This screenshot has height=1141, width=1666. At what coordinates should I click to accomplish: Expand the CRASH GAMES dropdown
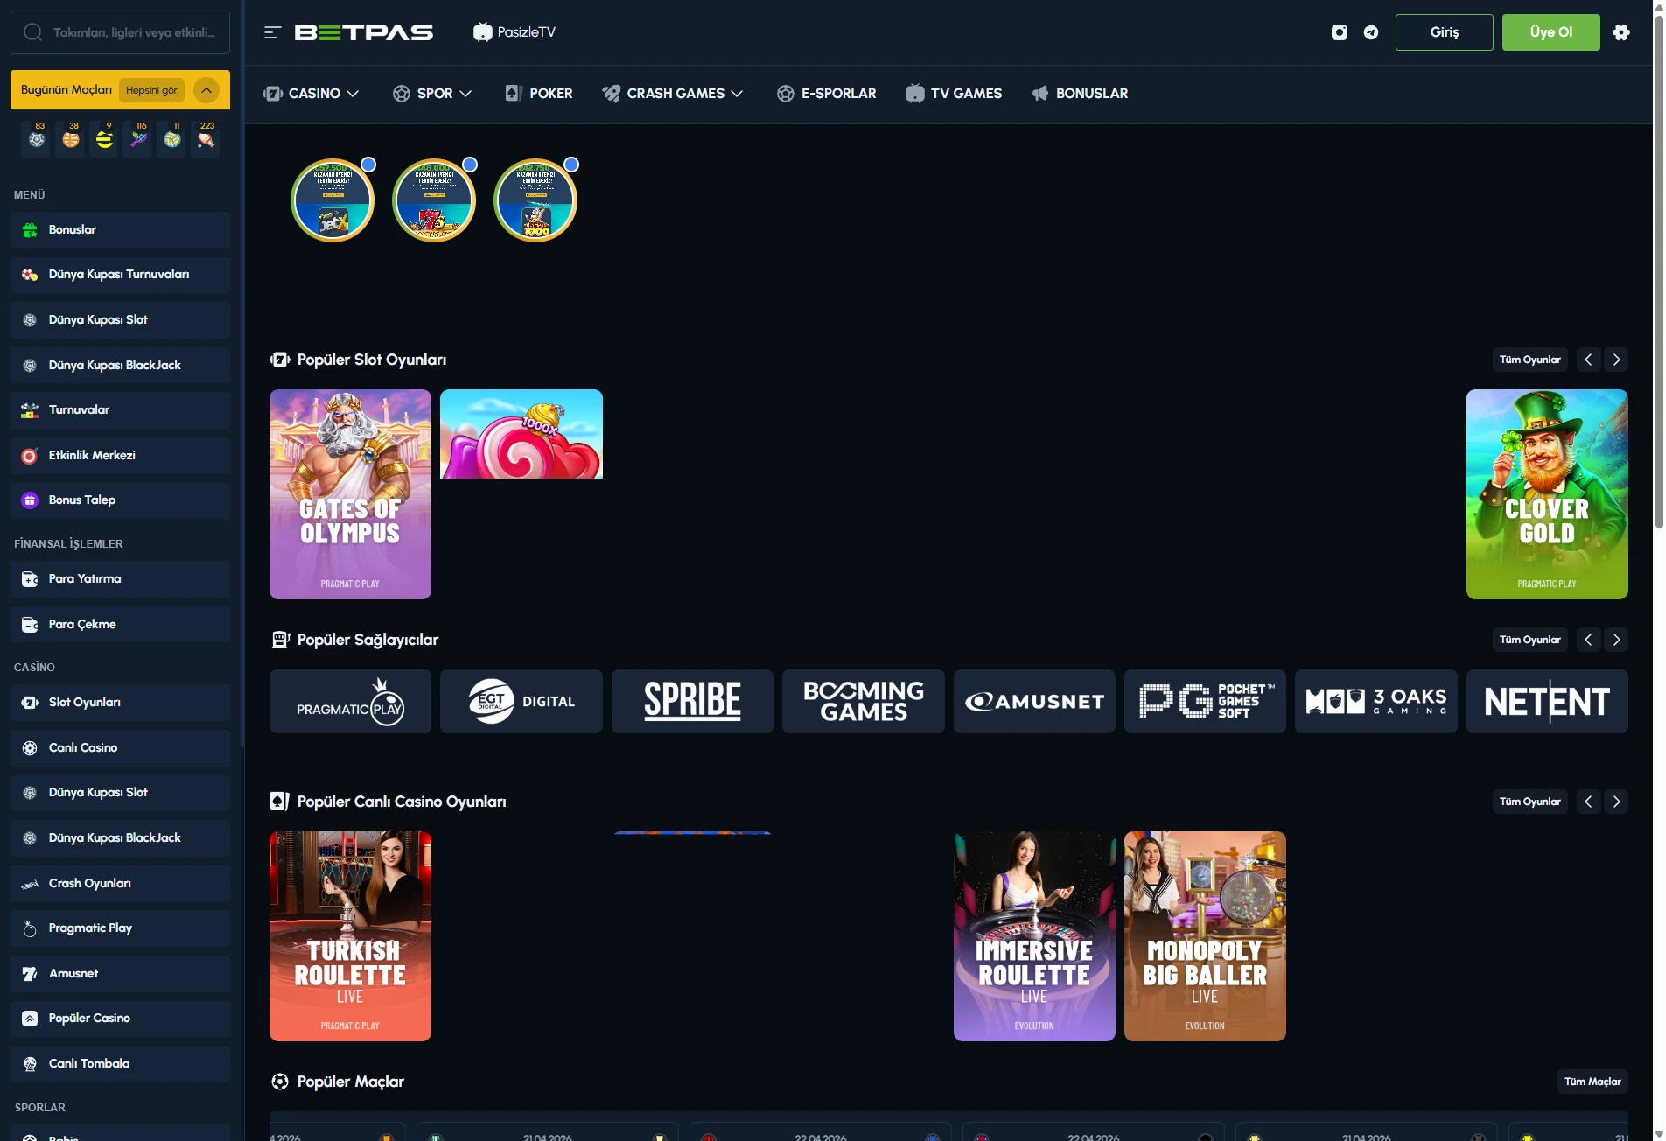coord(672,94)
